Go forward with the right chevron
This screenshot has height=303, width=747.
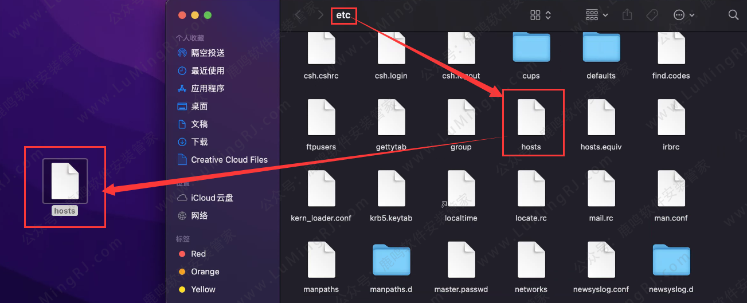click(x=320, y=15)
